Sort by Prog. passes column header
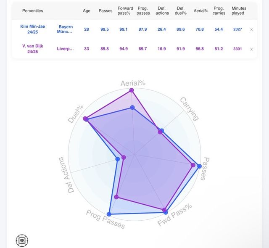The height and width of the screenshot is (248, 269). click(143, 11)
